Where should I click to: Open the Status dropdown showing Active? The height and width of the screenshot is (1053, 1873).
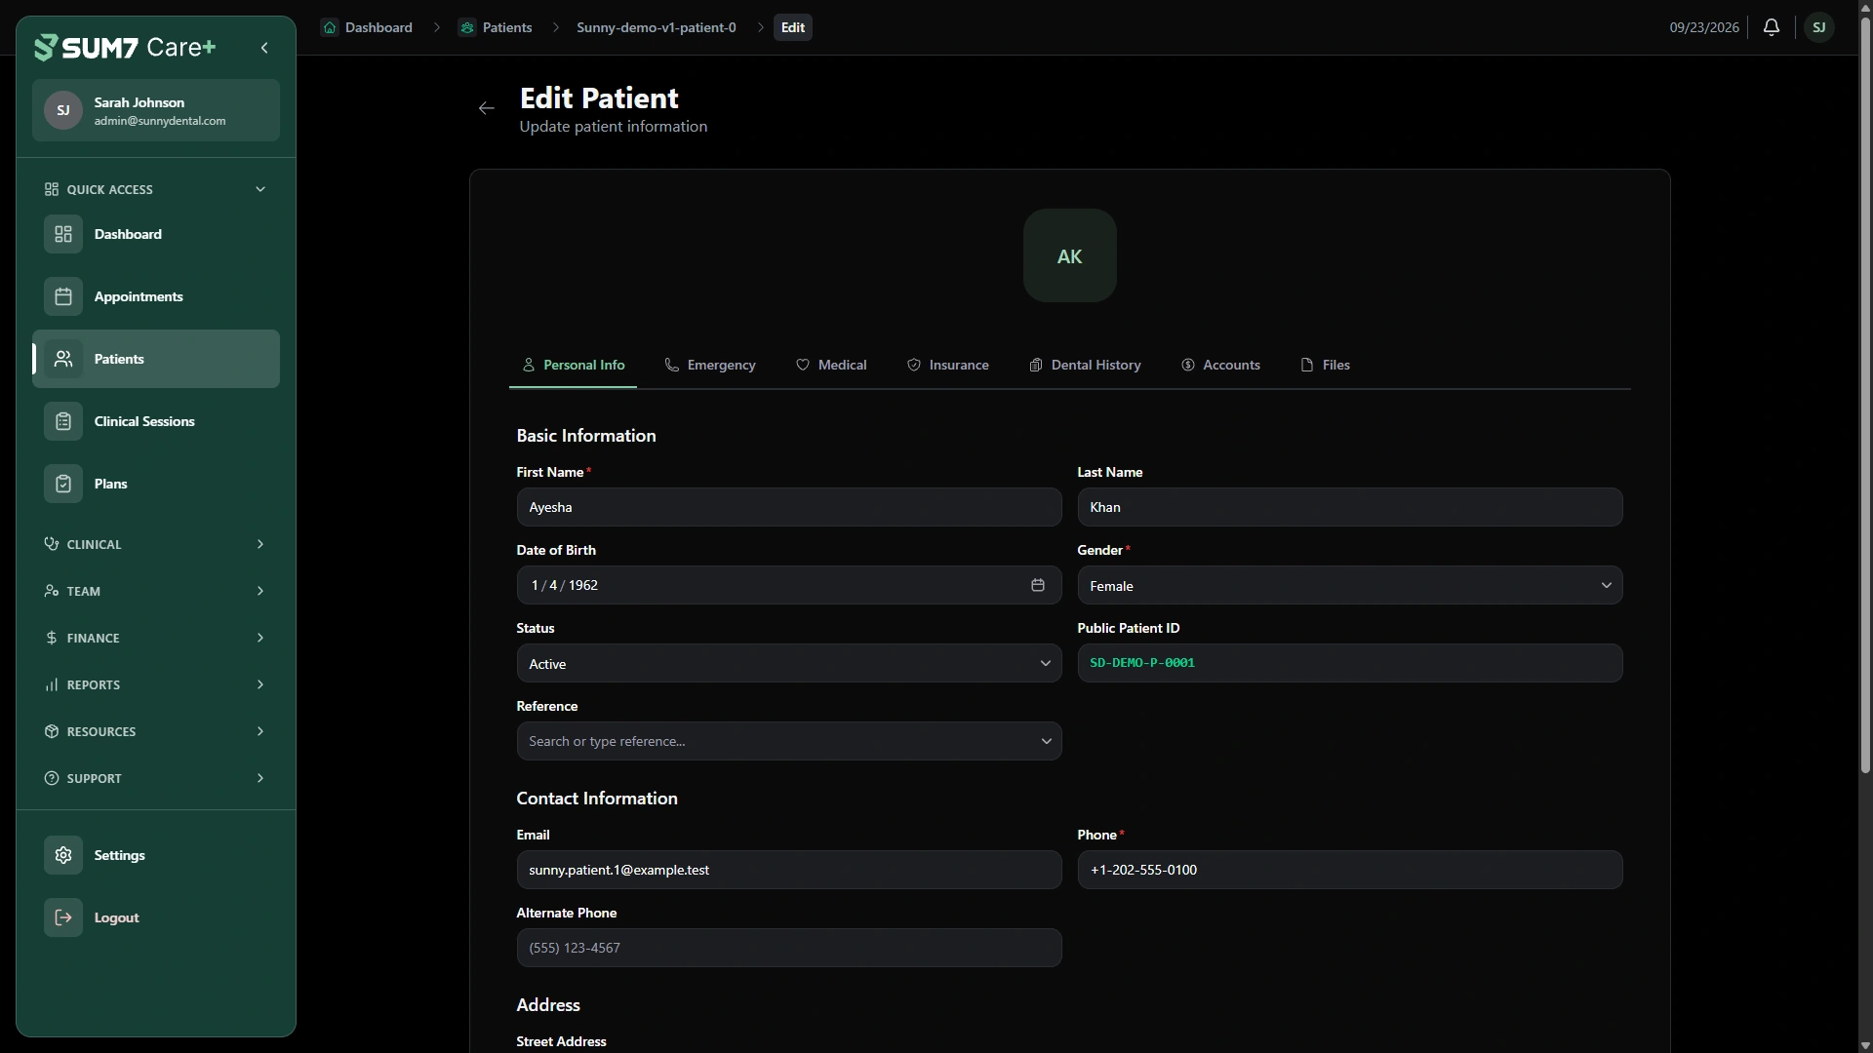click(x=789, y=663)
